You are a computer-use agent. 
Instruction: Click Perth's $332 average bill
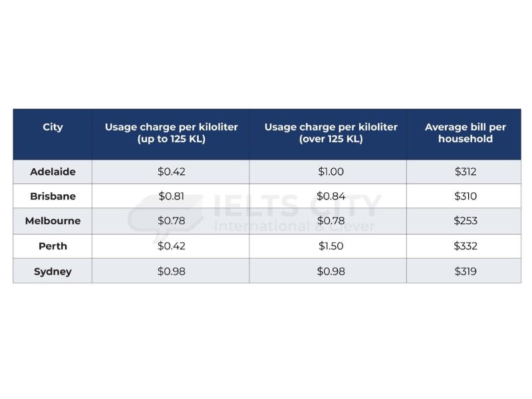click(x=464, y=246)
